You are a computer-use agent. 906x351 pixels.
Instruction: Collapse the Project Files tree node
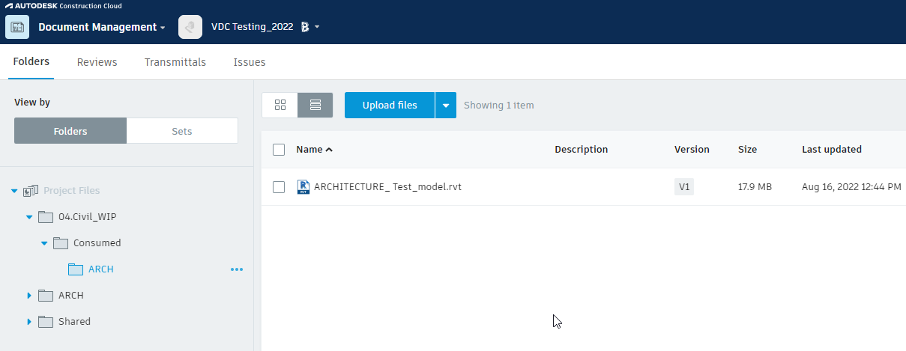tap(14, 191)
